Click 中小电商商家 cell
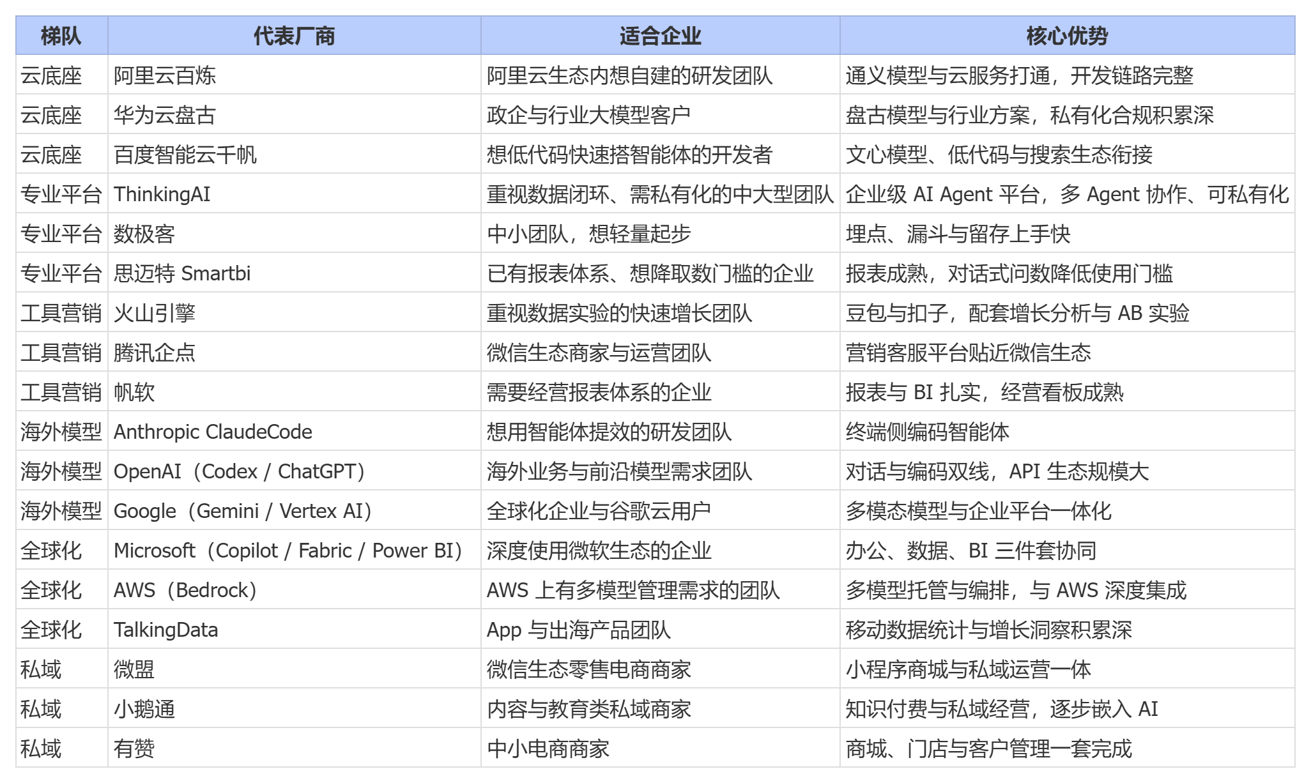This screenshot has width=1311, height=783. pos(661,748)
